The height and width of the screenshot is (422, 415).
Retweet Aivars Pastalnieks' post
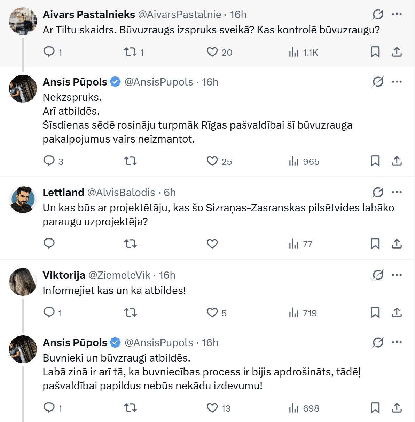pos(131,52)
